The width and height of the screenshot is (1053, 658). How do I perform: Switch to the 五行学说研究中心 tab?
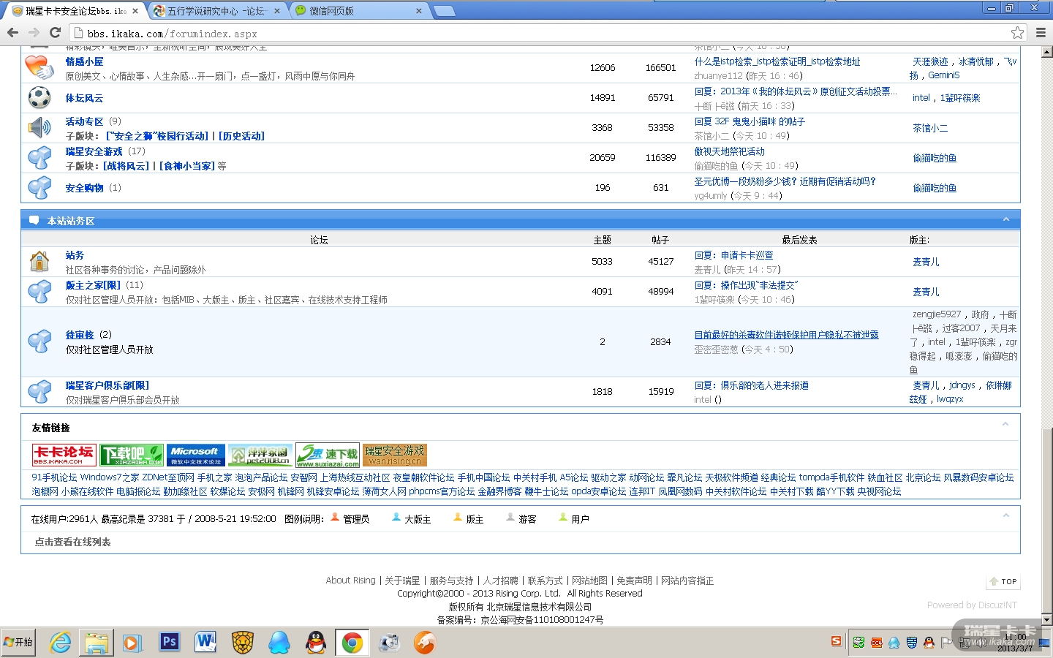click(216, 11)
